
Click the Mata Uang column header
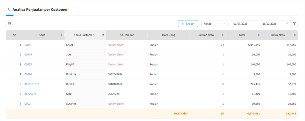click(169, 35)
